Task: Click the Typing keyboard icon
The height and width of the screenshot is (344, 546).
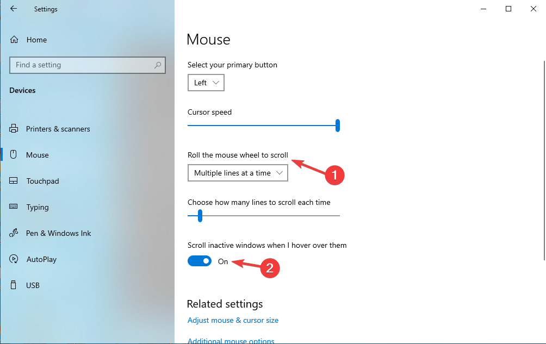Action: point(13,207)
